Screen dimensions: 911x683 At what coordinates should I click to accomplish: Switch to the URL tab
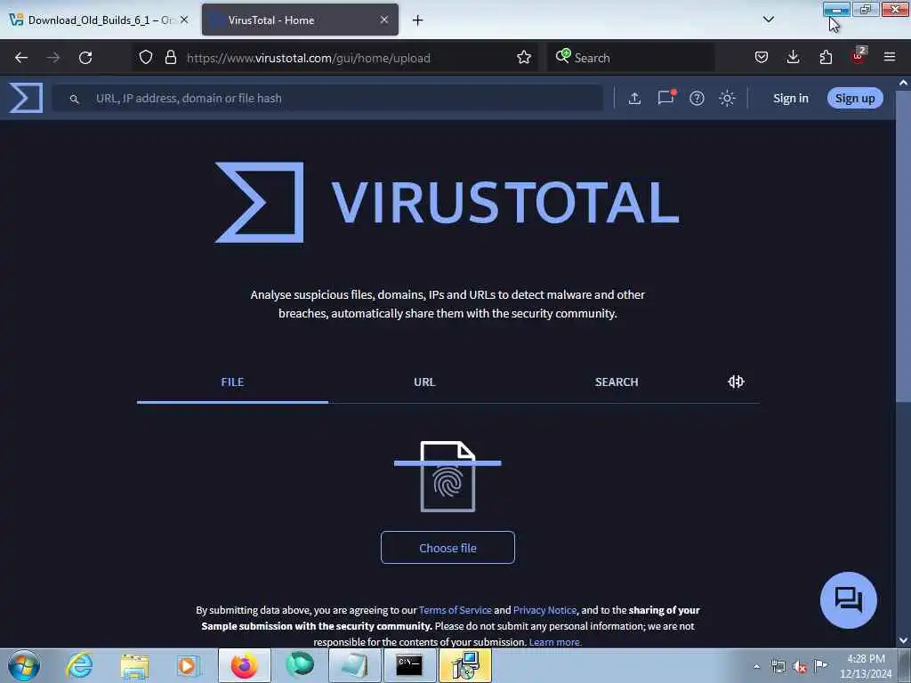click(x=424, y=382)
